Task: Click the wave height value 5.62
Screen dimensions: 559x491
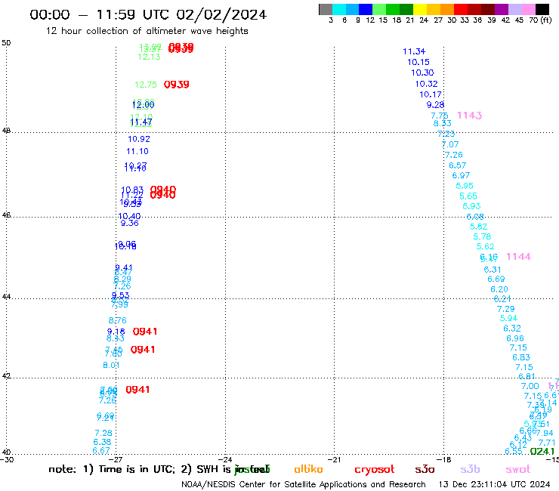Action: (486, 246)
